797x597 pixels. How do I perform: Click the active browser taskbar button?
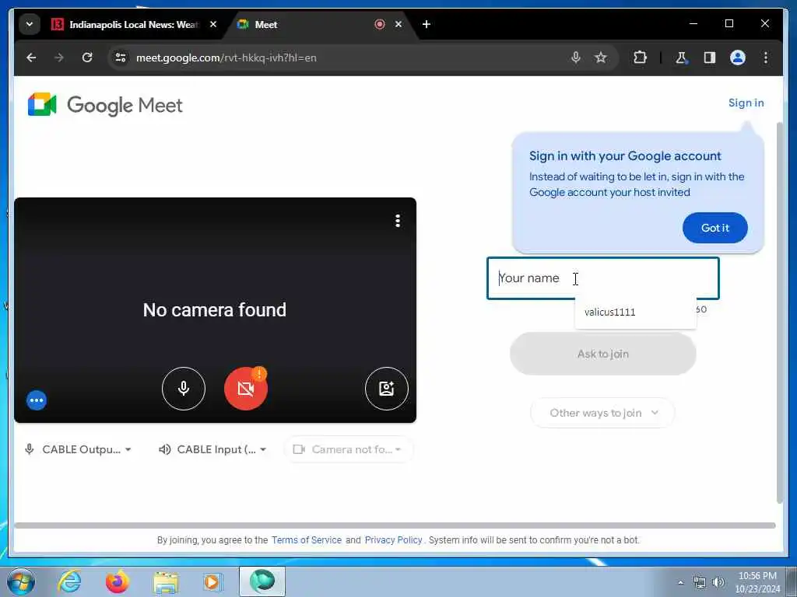point(262,581)
